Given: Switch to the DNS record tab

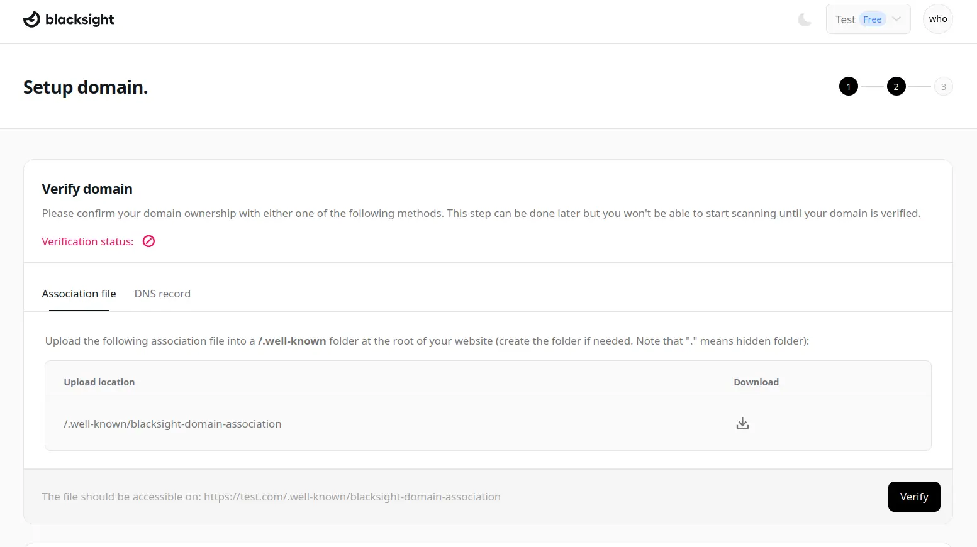Looking at the screenshot, I should pos(162,294).
